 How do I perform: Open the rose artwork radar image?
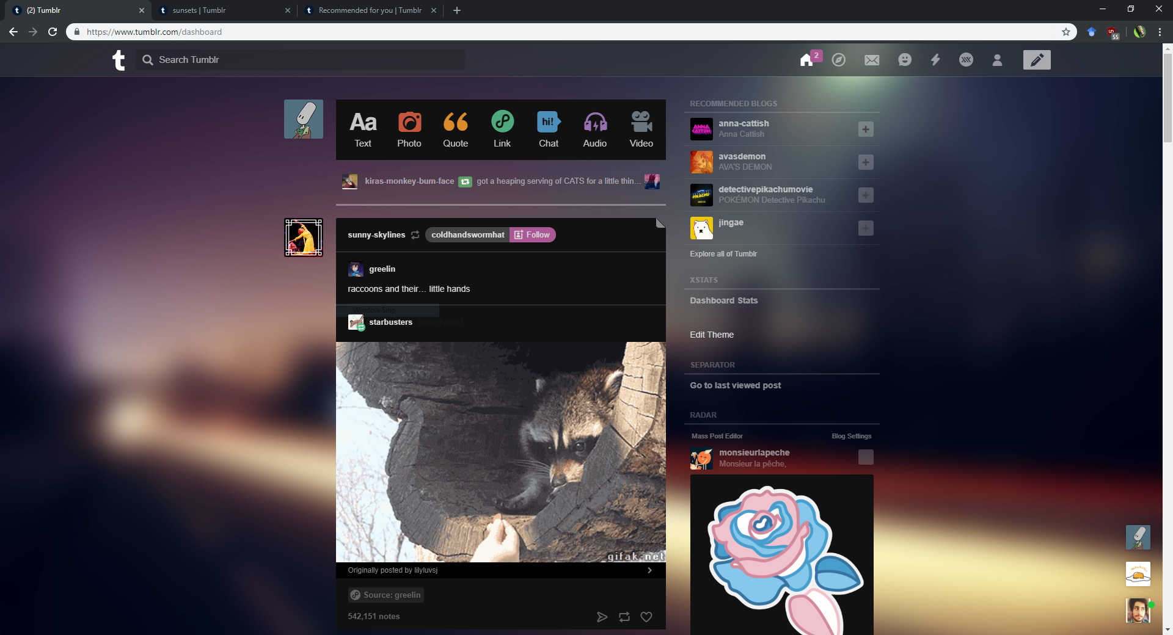pyautogui.click(x=782, y=554)
